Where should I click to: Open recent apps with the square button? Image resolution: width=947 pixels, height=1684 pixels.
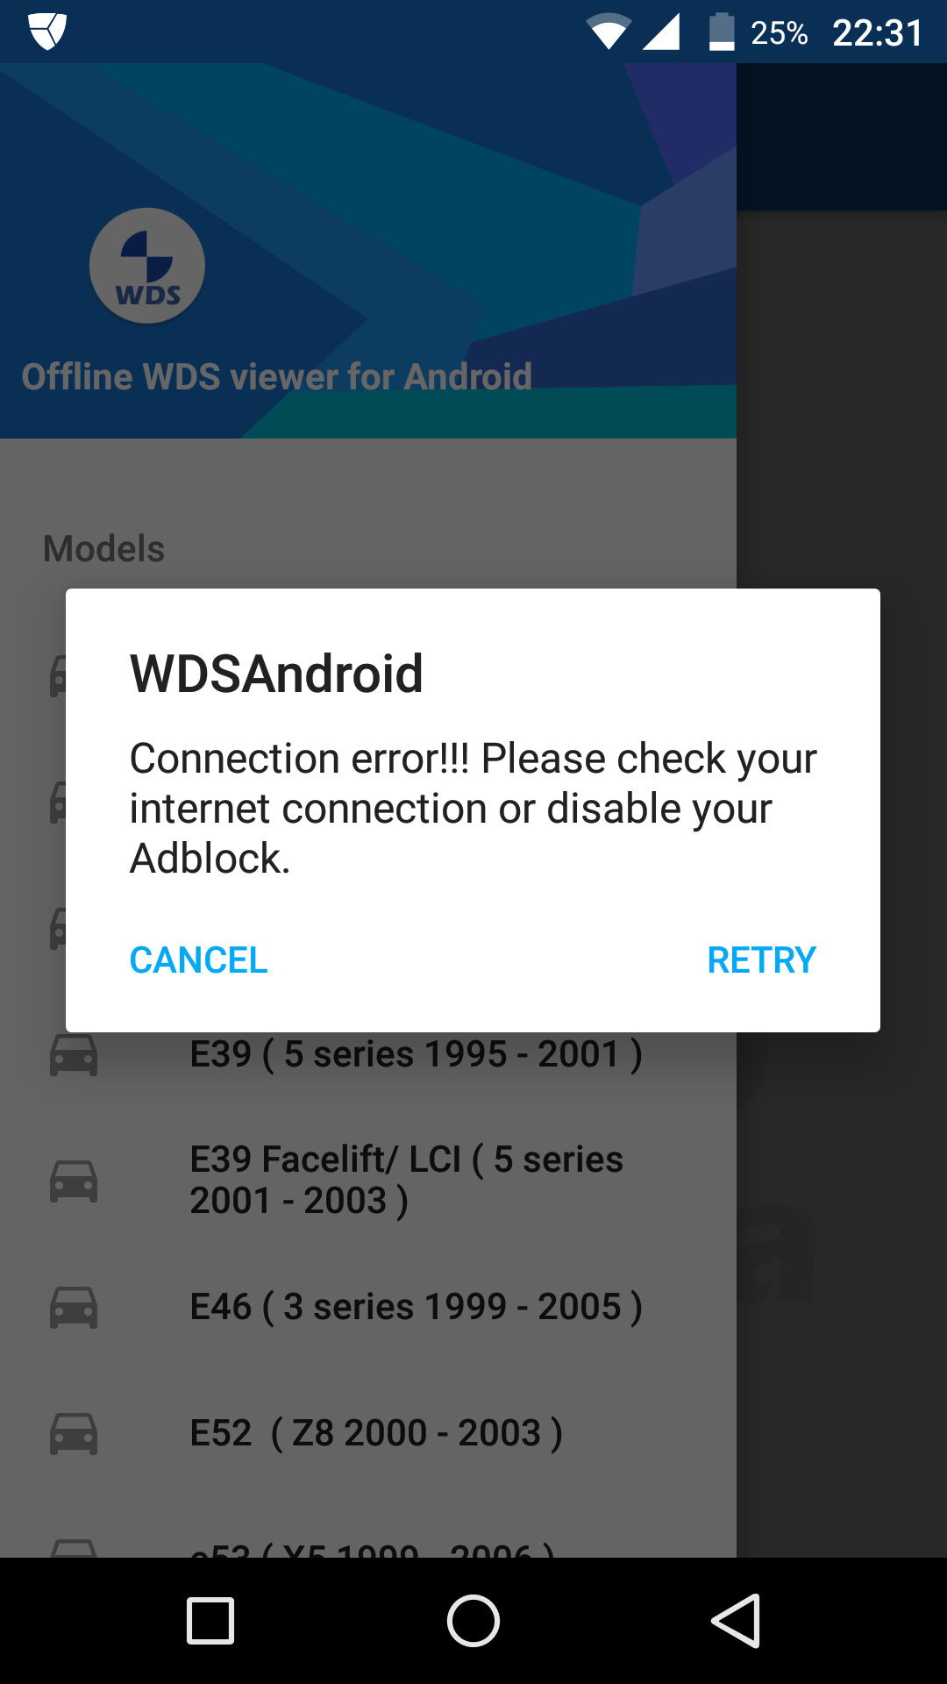pos(210,1621)
